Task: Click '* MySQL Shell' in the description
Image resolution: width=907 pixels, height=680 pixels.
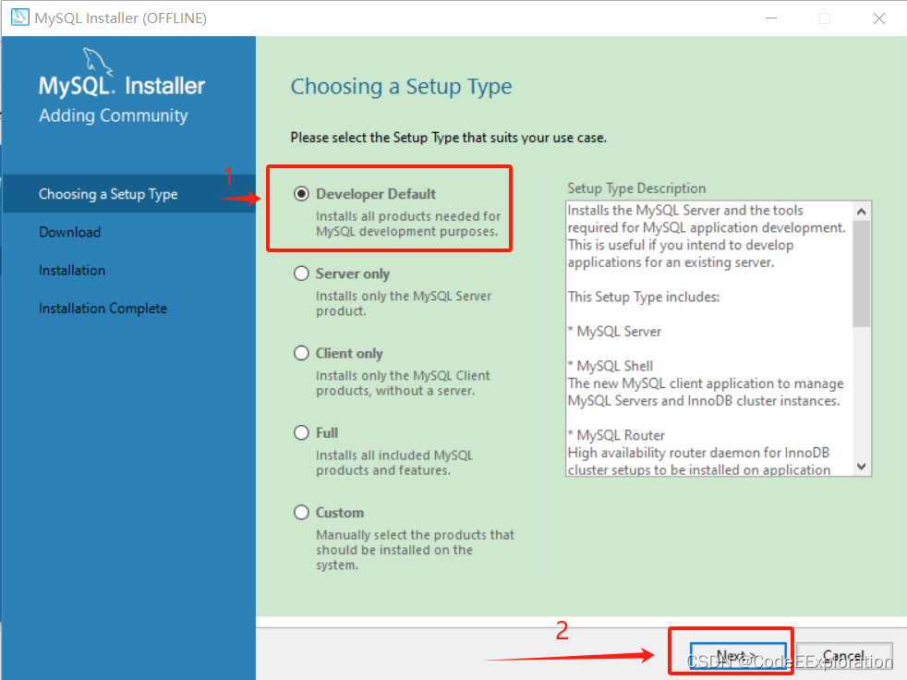Action: [x=611, y=366]
